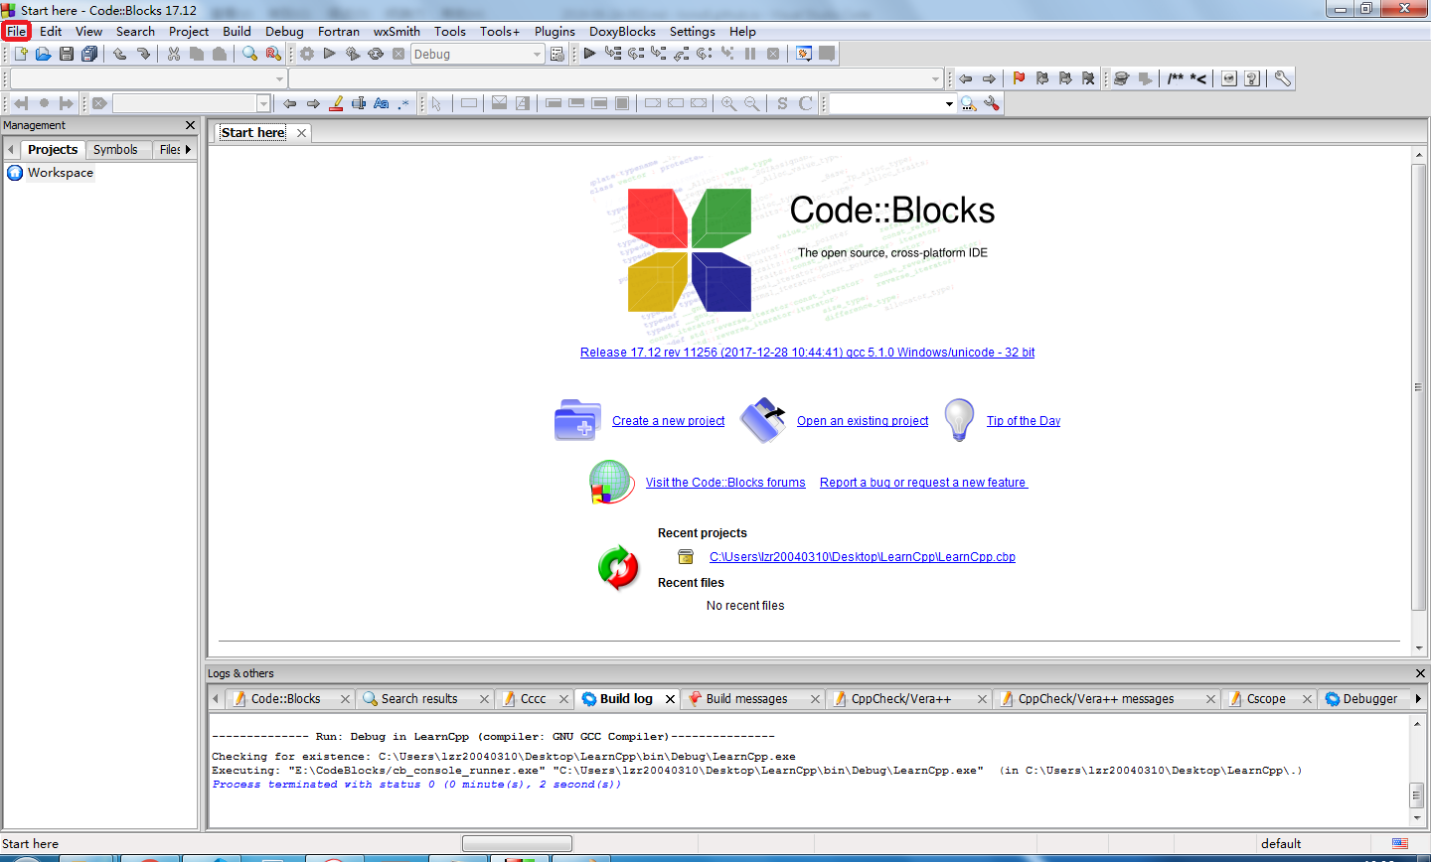Open the code completion scope dropdown
Image resolution: width=1431 pixels, height=862 pixels.
(279, 78)
